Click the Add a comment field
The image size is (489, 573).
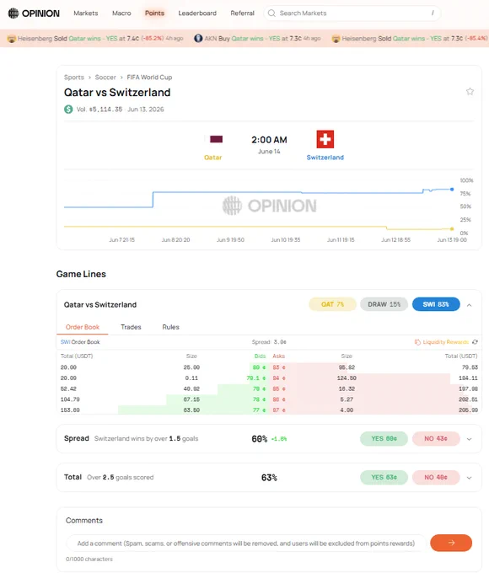tap(246, 544)
